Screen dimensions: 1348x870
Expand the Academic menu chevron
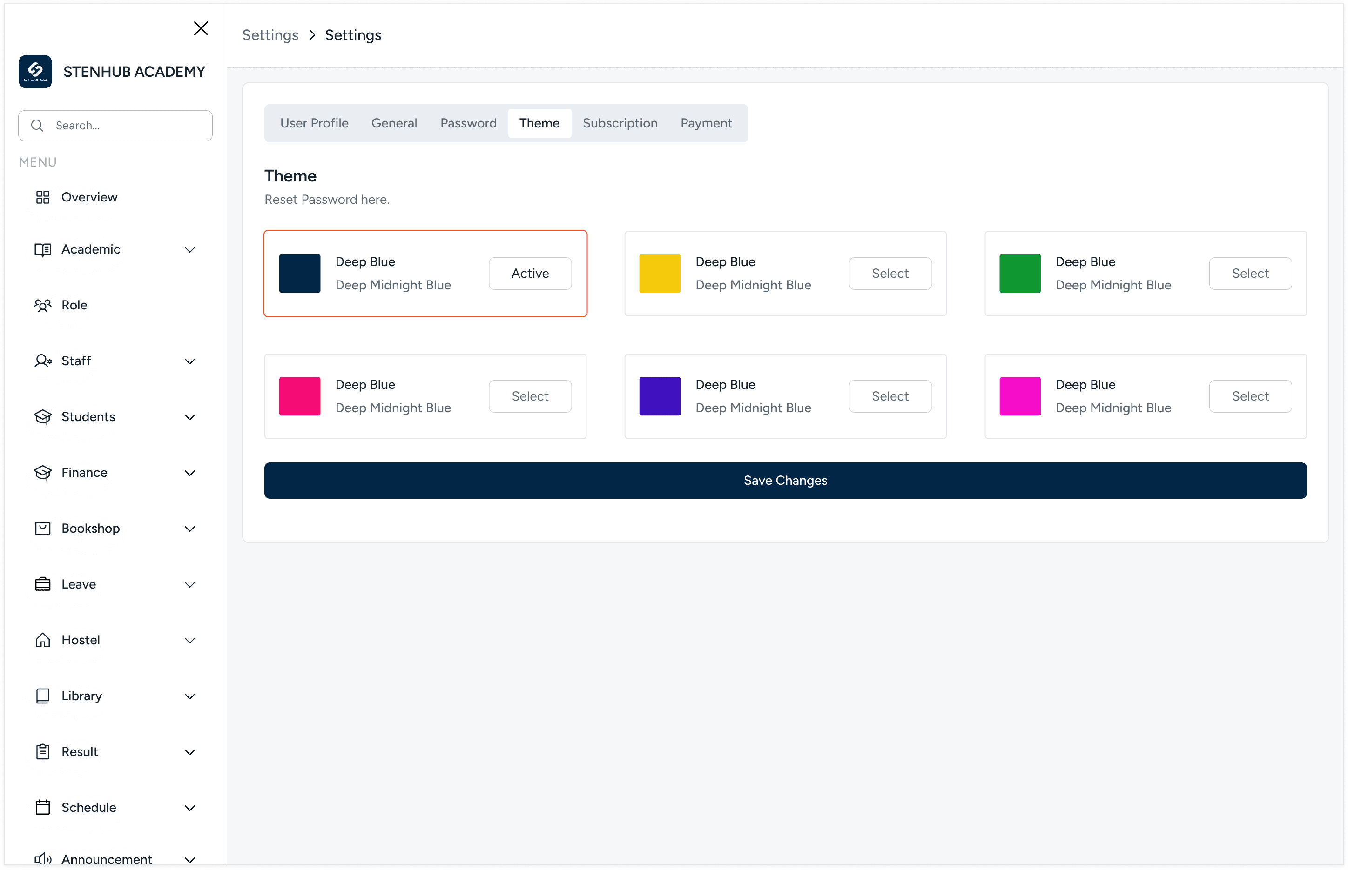[190, 250]
